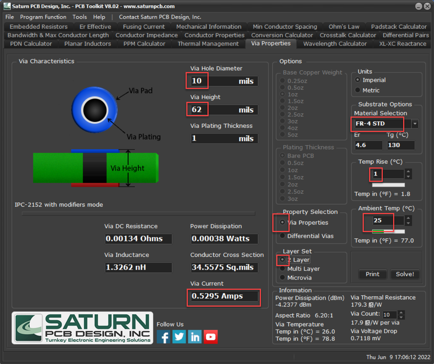434x364 pixels.
Task: Increase Via Count with up arrow
Action: tap(401, 313)
